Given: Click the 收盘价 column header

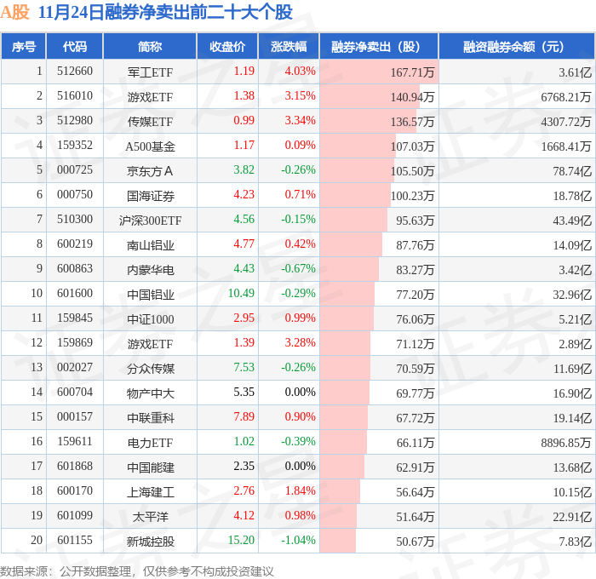Looking at the screenshot, I should click(227, 46).
